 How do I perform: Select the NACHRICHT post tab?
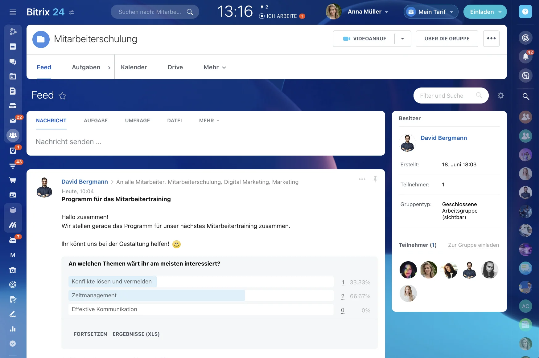coord(51,120)
